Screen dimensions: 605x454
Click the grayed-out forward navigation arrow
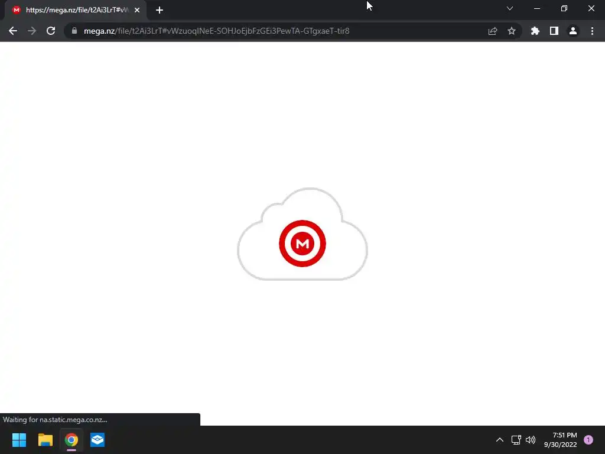(32, 31)
